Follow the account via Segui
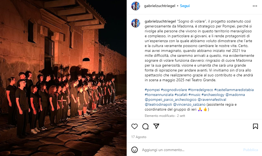The image size is (262, 156). tap(185, 6)
